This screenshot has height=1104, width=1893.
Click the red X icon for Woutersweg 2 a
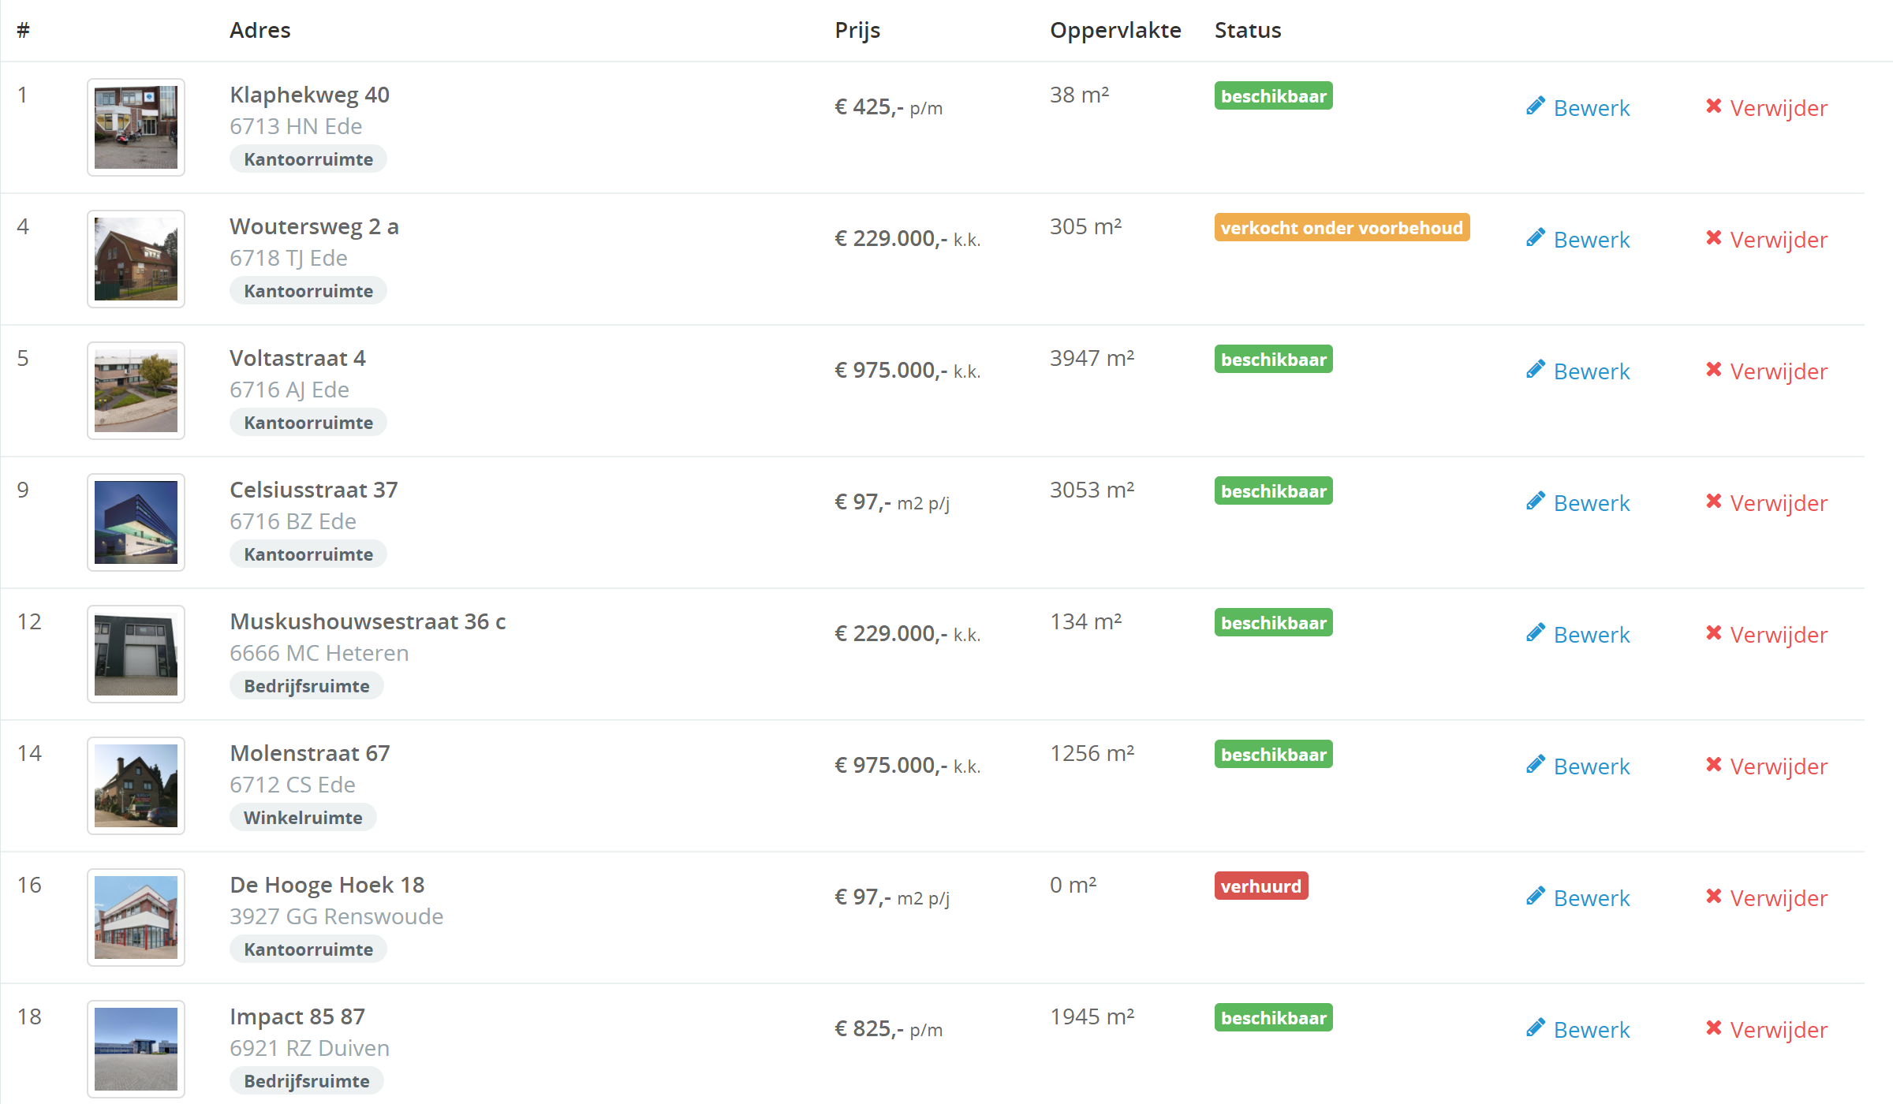(1713, 238)
